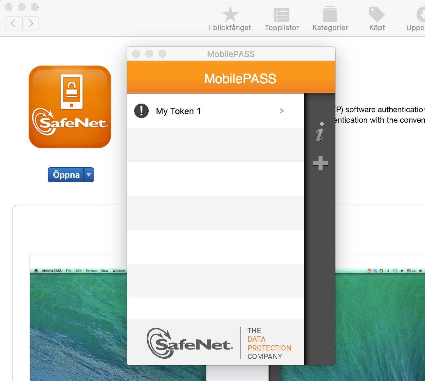Open the MobilePASS info icon
425x381 pixels.
320,132
